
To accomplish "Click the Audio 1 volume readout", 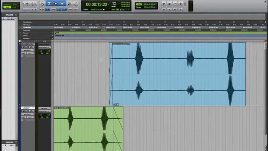I will pyautogui.click(x=44, y=115).
